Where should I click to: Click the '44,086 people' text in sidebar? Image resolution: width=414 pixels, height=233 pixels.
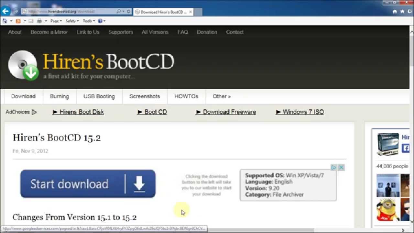coord(392,166)
